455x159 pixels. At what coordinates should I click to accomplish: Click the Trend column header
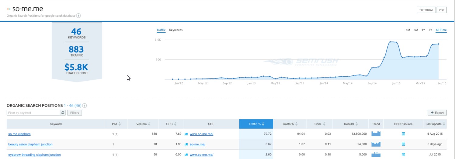[376, 124]
